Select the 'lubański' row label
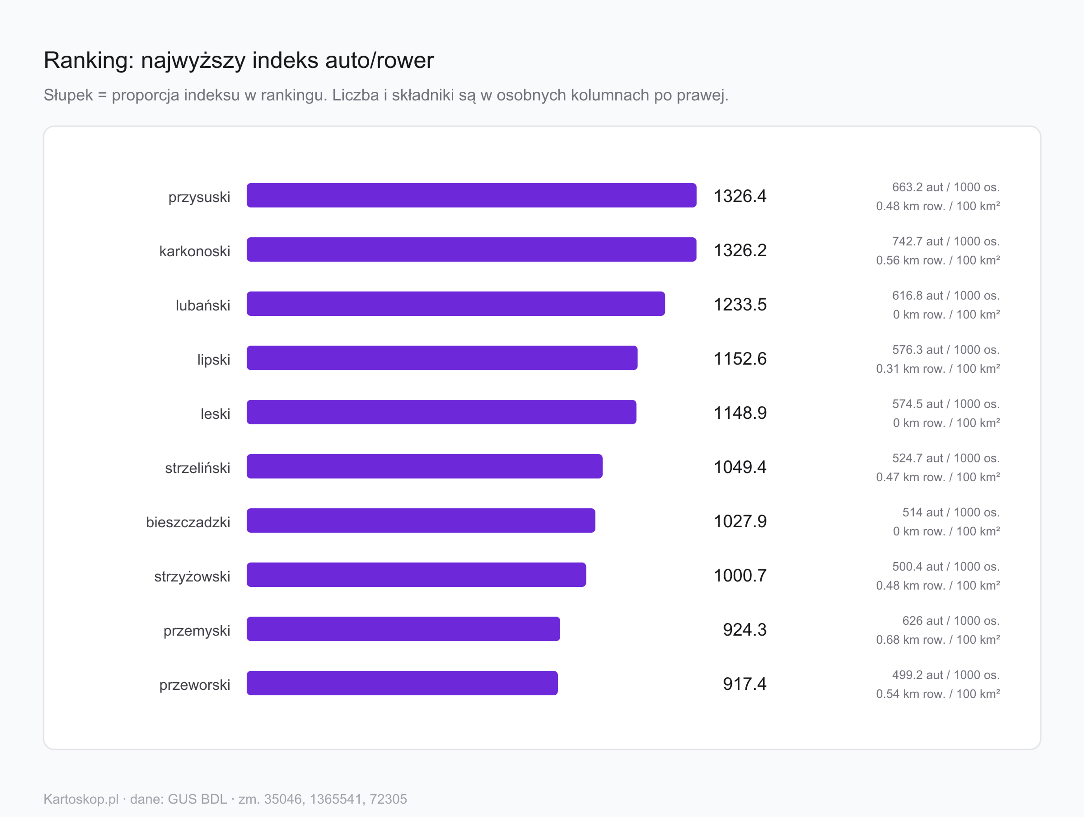Image resolution: width=1084 pixels, height=817 pixels. point(203,305)
